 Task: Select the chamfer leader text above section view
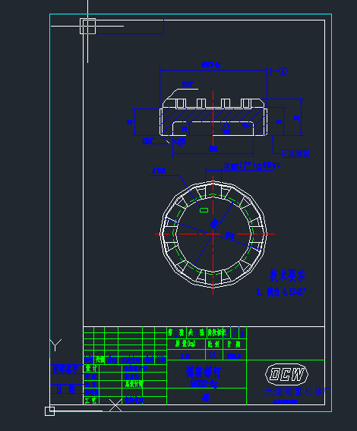[x=188, y=84]
